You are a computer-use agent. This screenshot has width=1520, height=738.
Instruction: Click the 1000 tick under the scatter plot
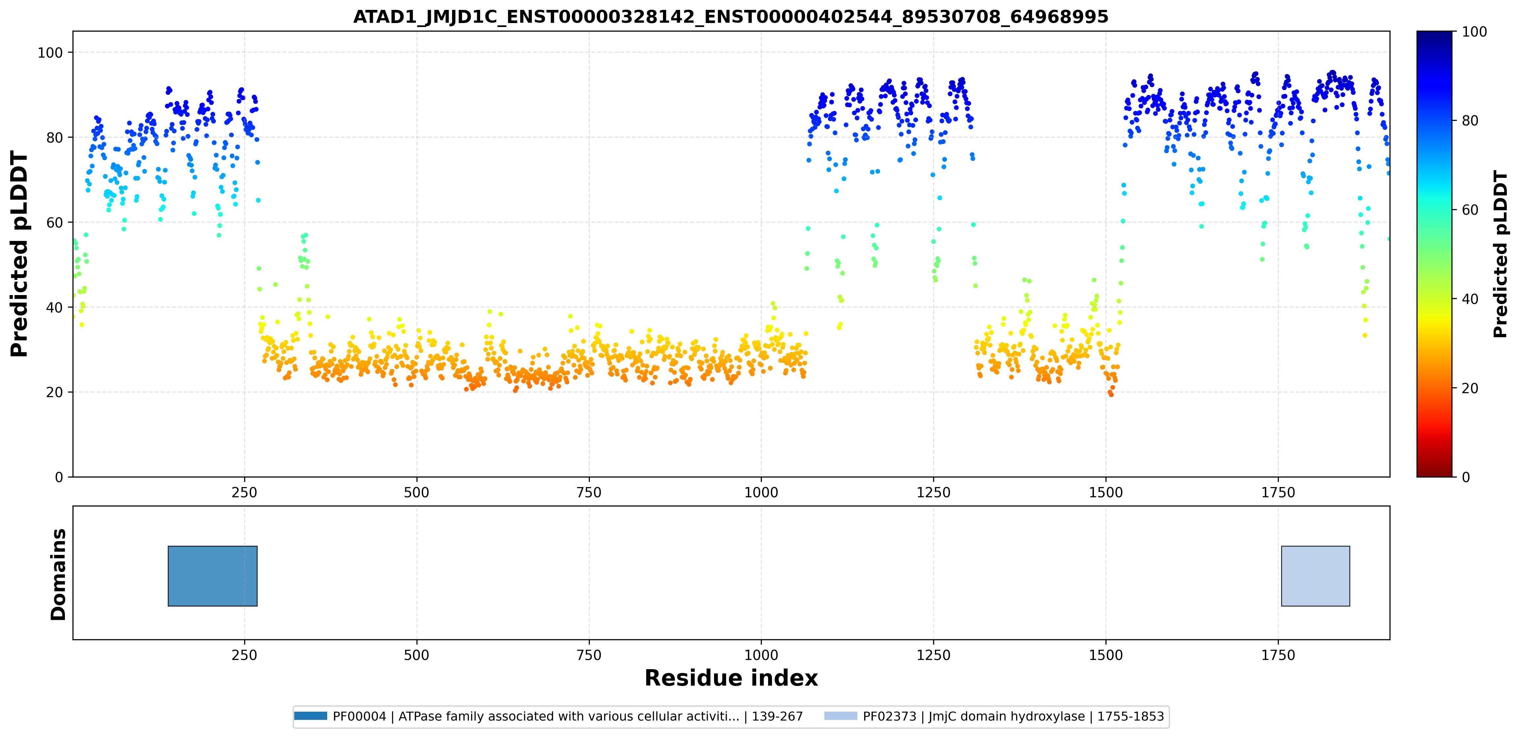pos(761,492)
